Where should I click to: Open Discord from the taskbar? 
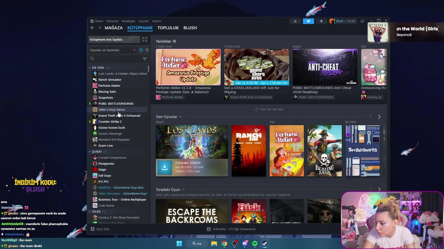click(x=245, y=243)
